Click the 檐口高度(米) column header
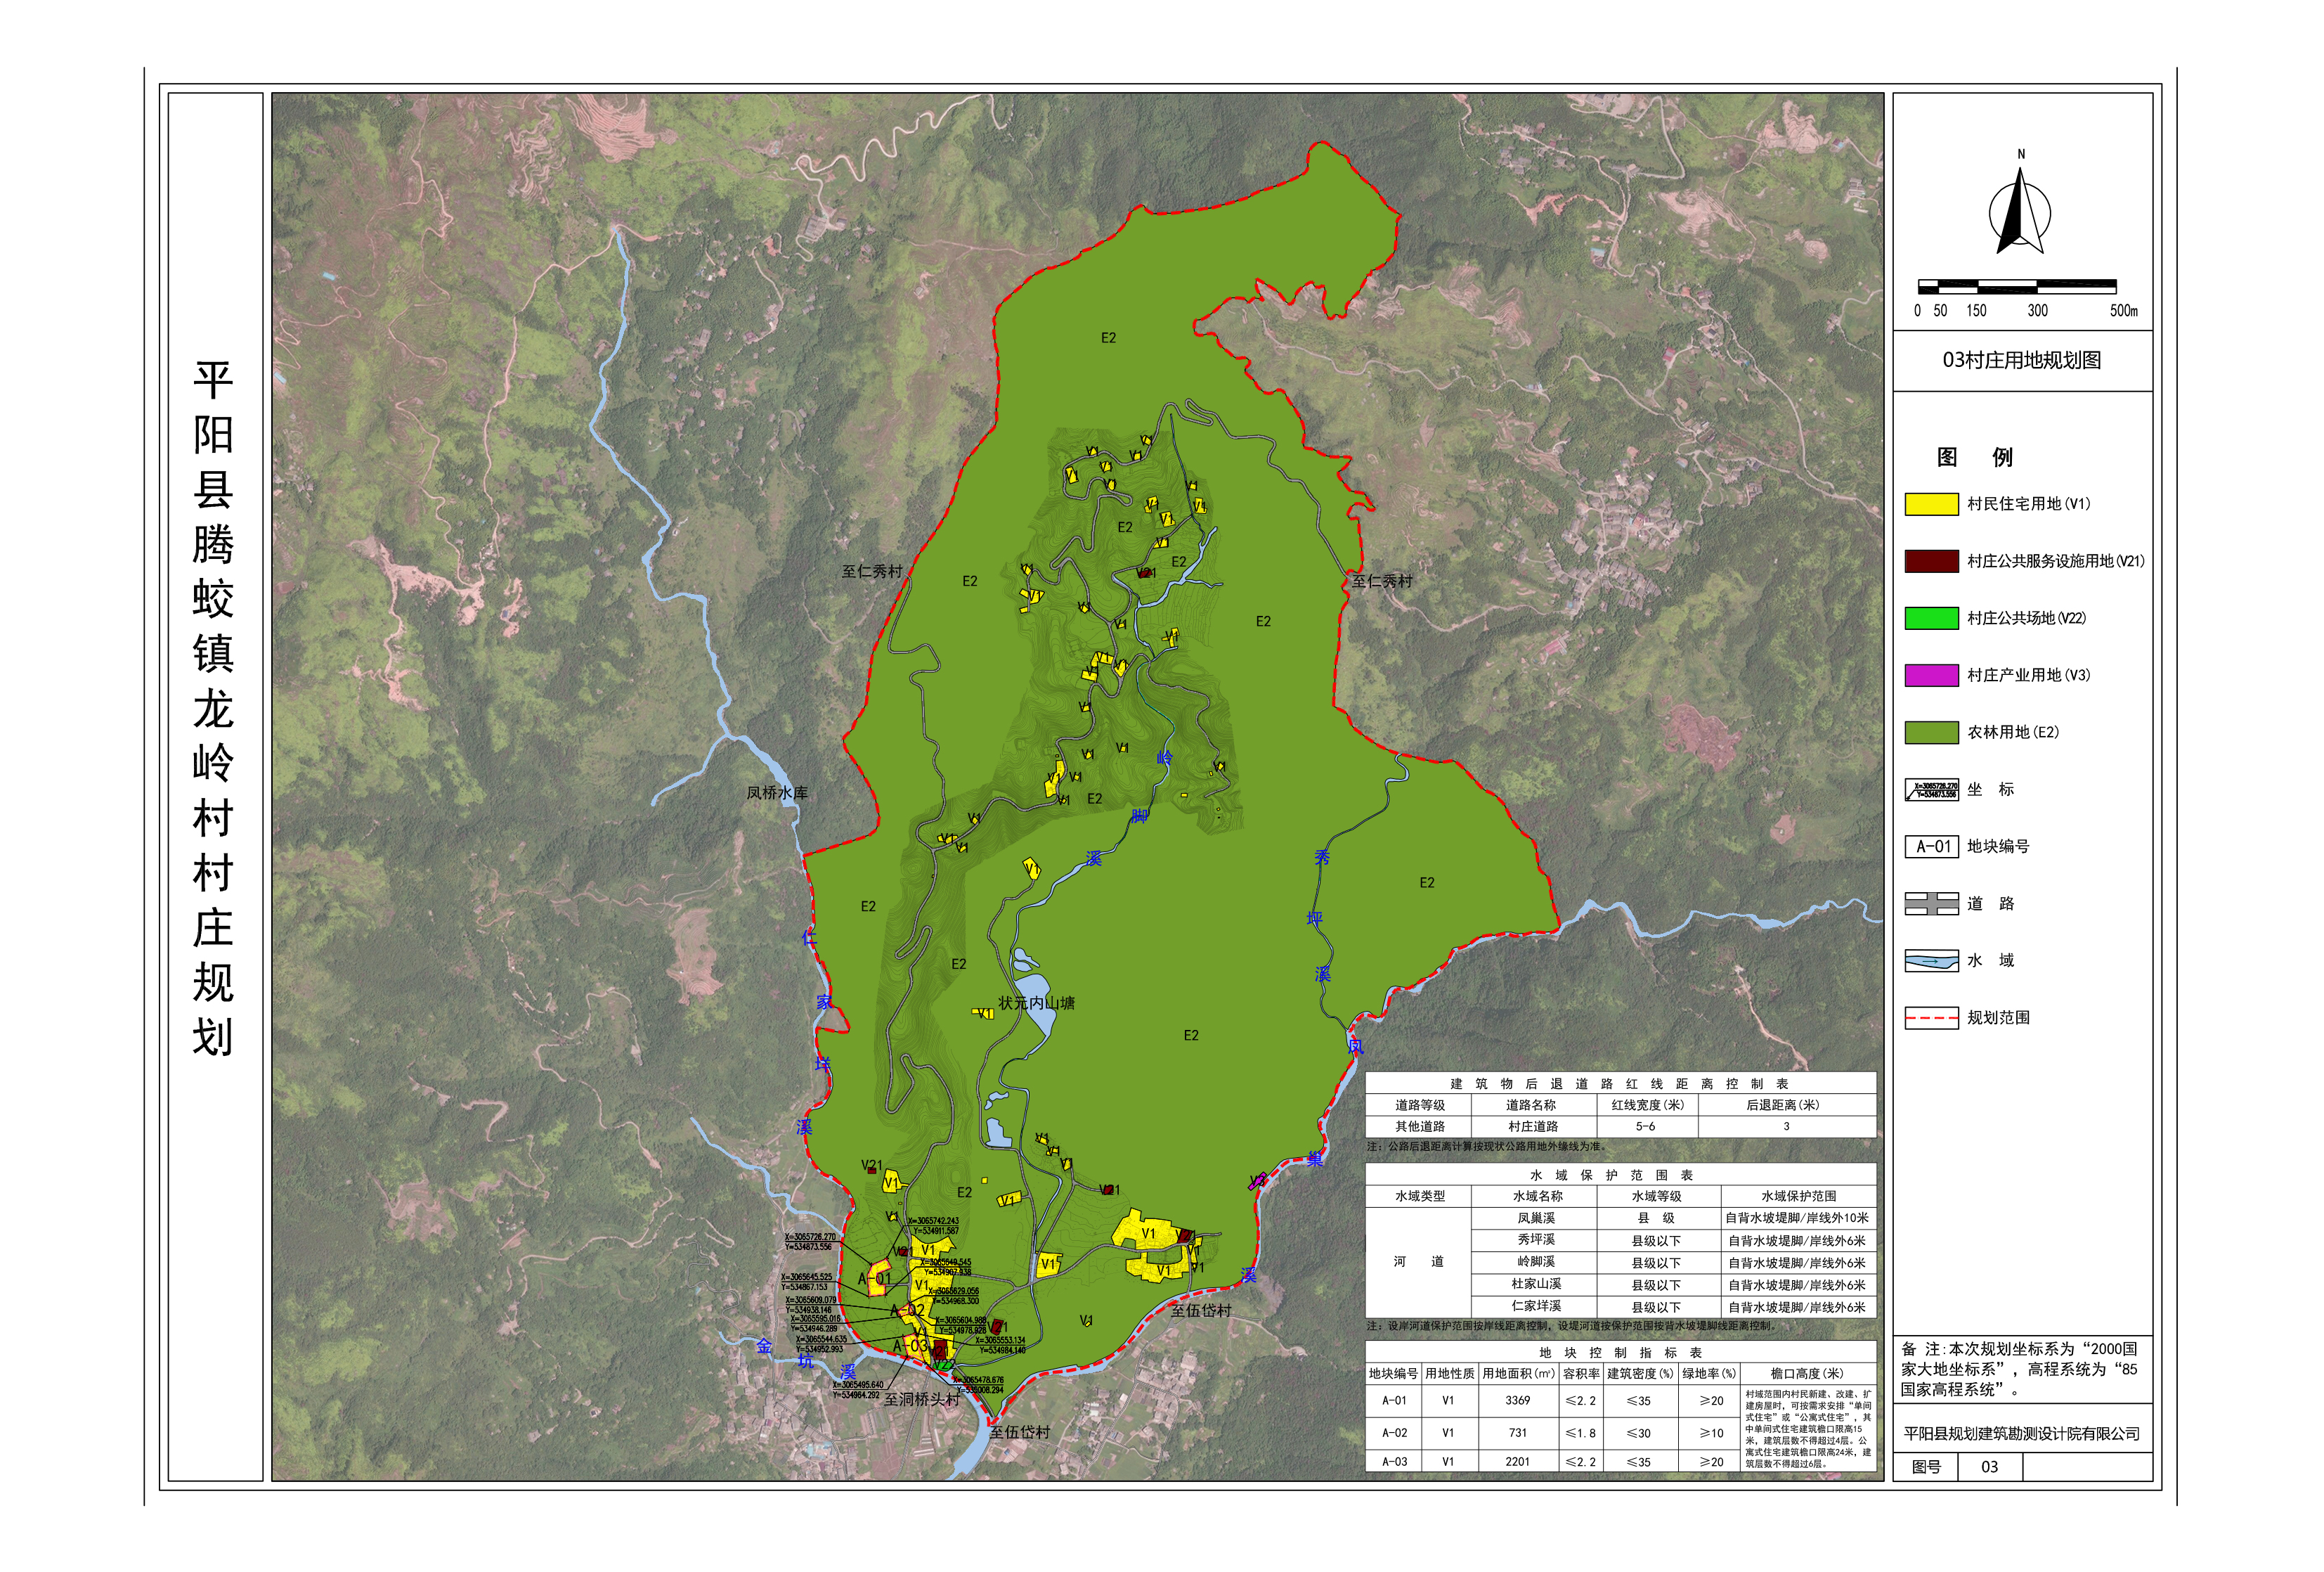The width and height of the screenshot is (2324, 1572). (1807, 1373)
